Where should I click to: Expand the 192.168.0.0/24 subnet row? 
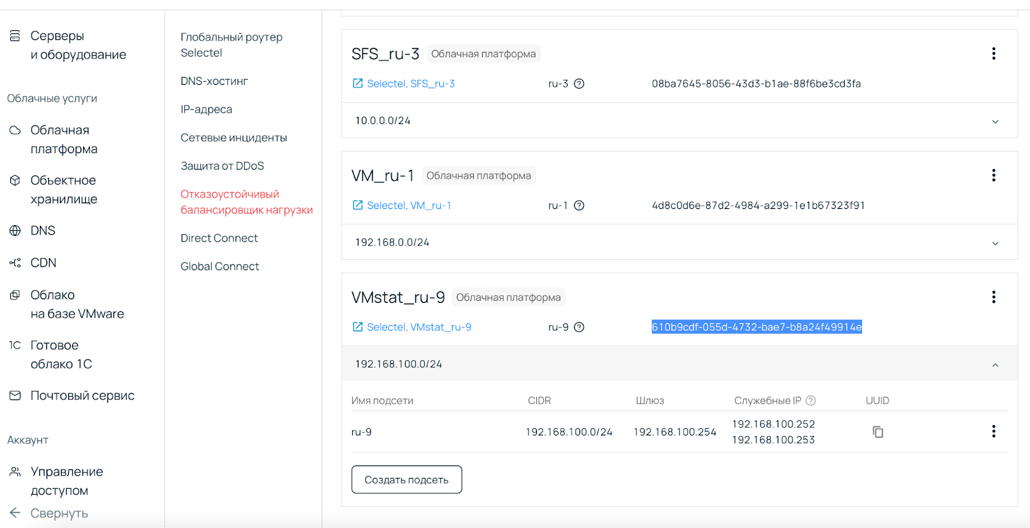click(x=679, y=242)
